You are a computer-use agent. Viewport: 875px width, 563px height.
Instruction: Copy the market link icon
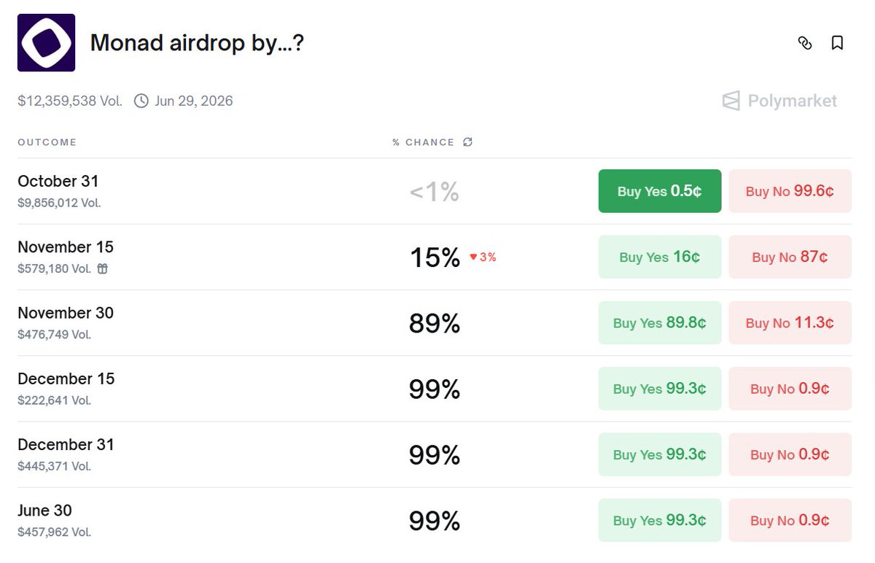point(805,43)
